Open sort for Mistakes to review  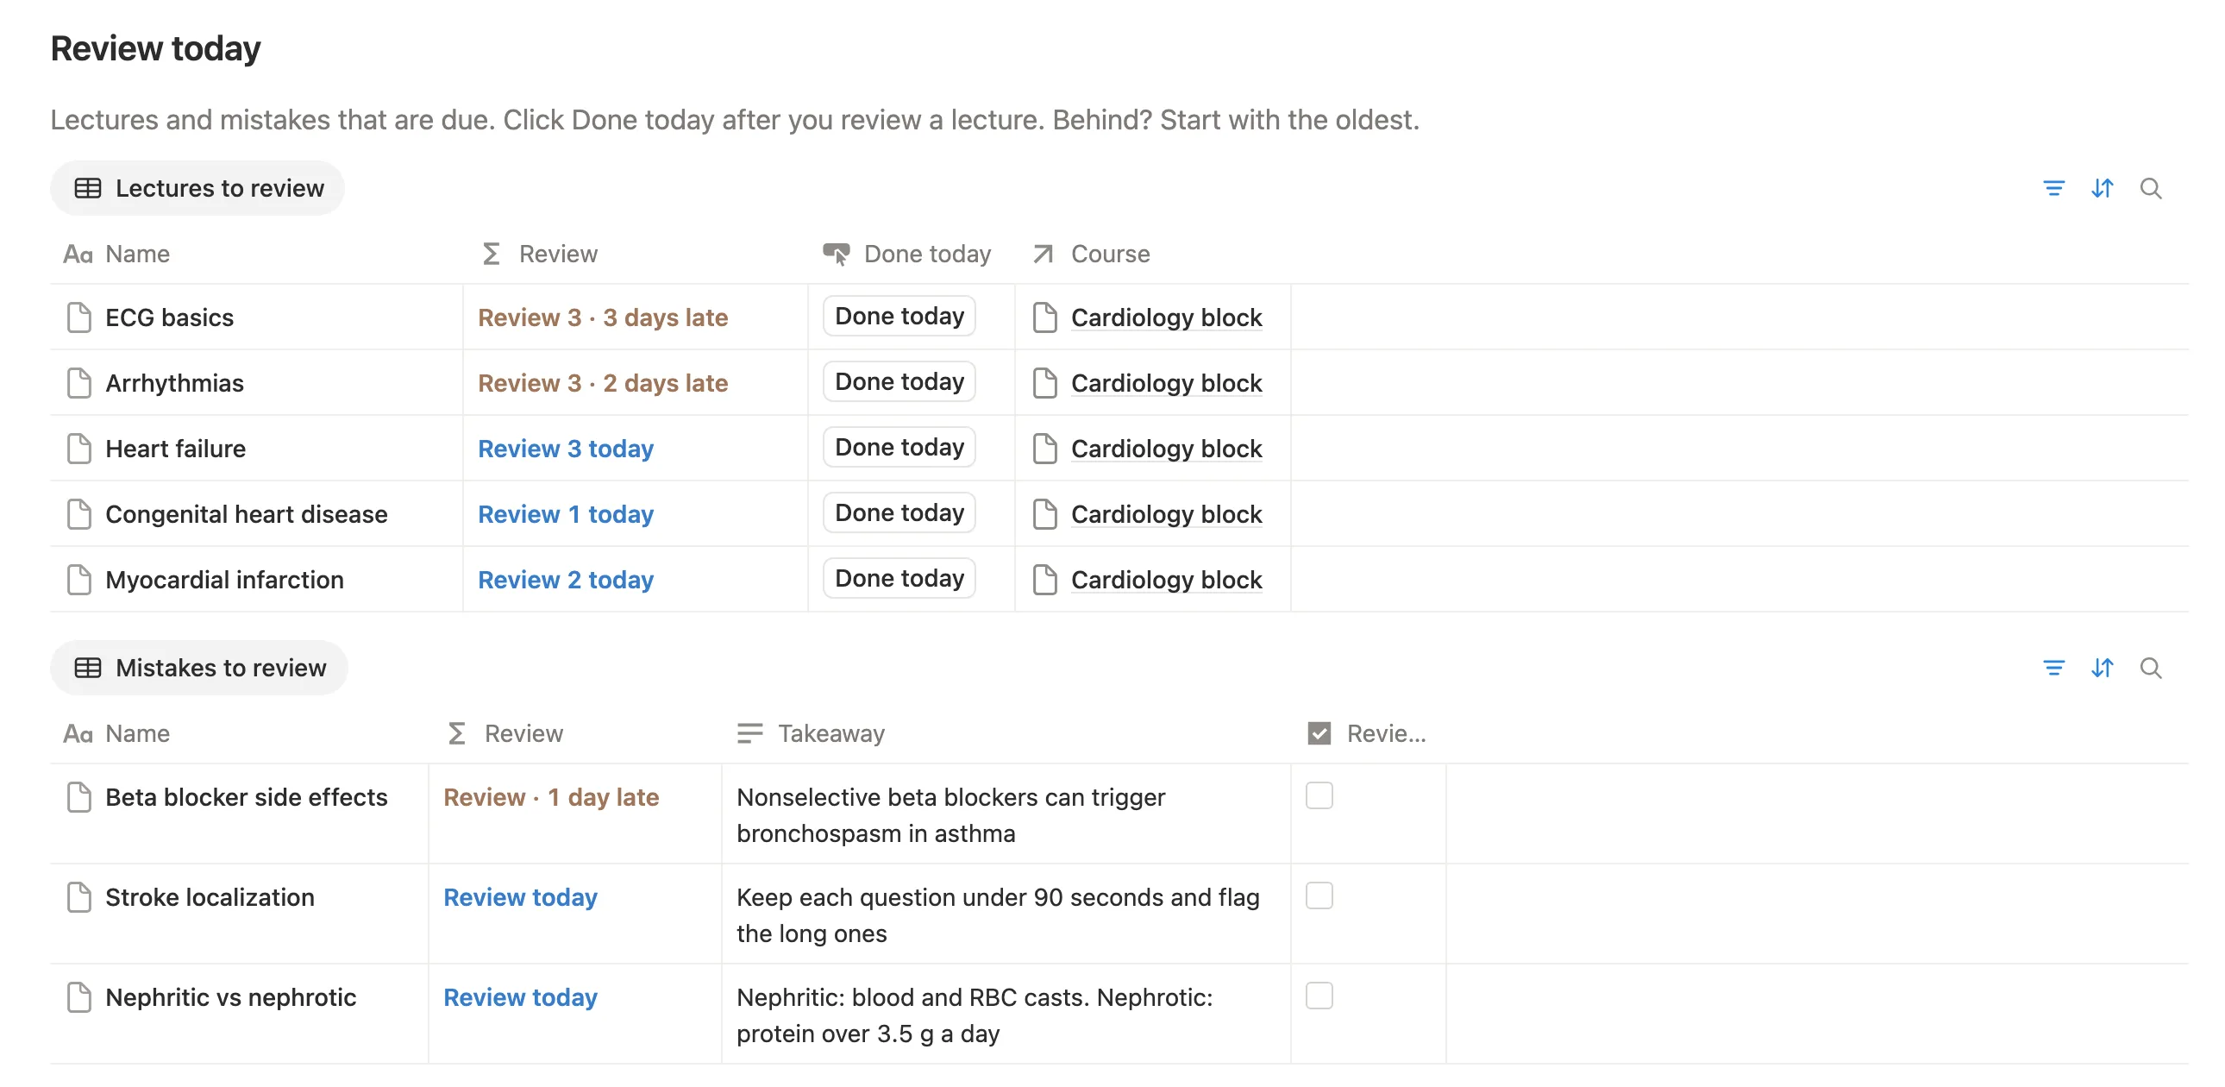[2102, 668]
